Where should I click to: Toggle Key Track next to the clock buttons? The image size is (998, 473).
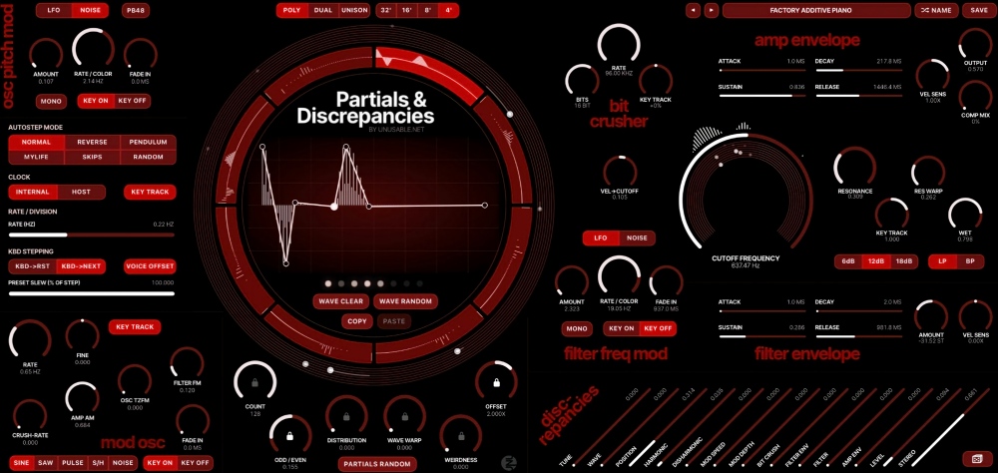point(150,192)
